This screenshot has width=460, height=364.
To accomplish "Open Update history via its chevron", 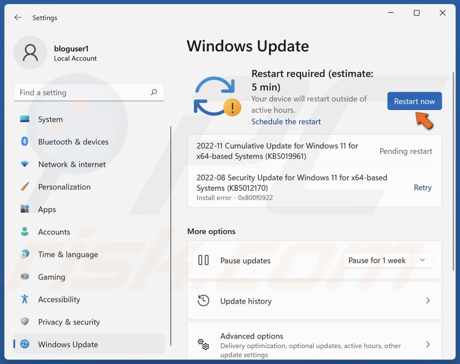I will 427,301.
